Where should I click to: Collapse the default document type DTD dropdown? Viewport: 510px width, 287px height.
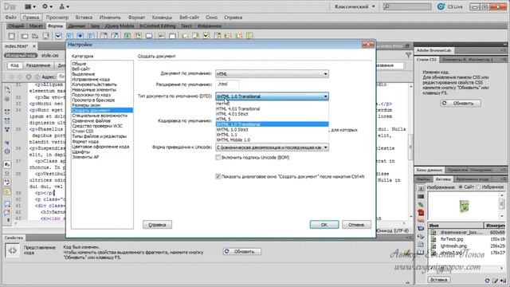pos(272,96)
